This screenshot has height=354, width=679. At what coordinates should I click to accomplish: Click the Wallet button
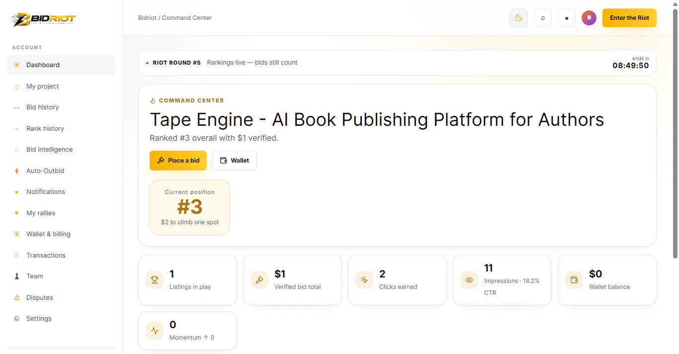pos(234,161)
